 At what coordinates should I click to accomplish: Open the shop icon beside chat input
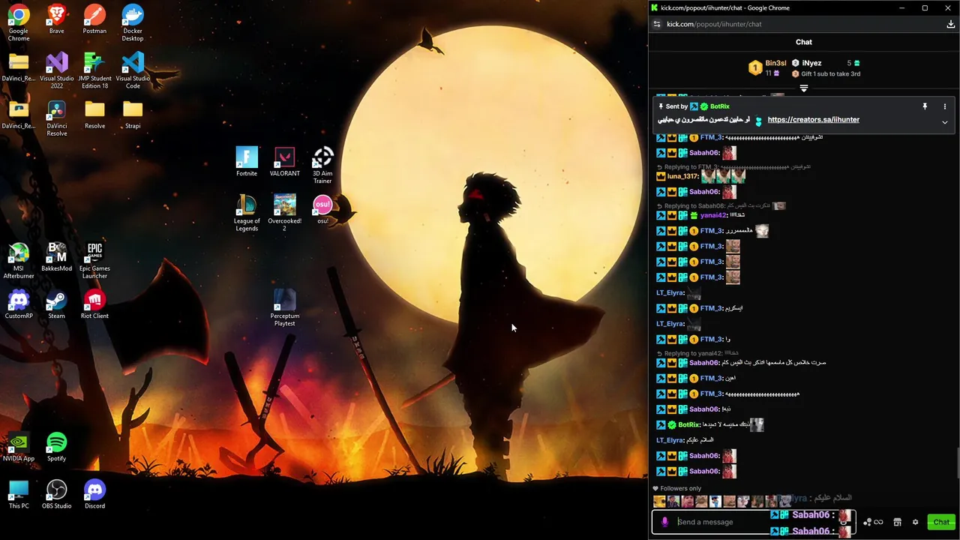pyautogui.click(x=897, y=522)
